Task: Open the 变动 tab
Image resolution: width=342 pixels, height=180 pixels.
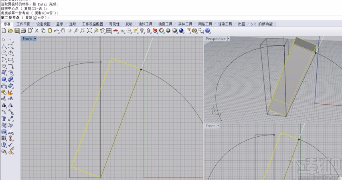Action: tap(129, 24)
